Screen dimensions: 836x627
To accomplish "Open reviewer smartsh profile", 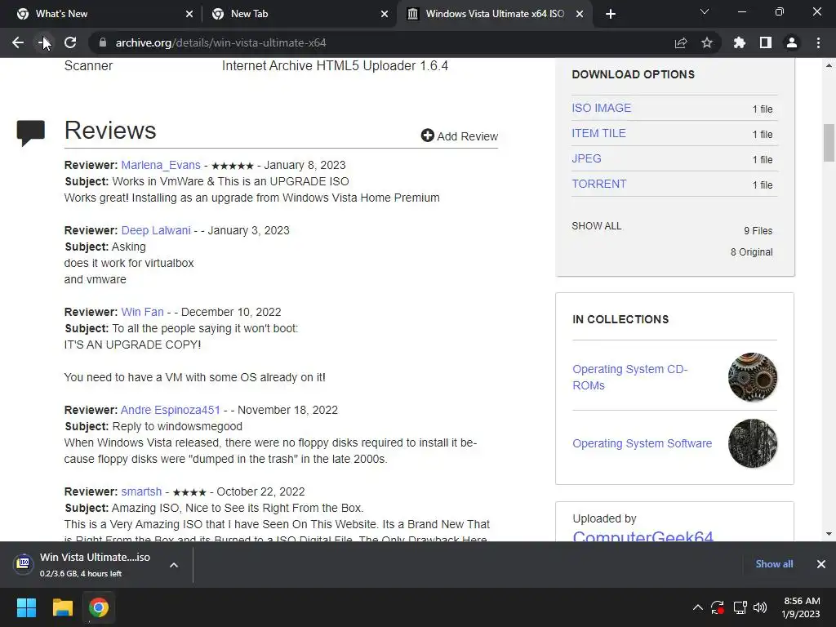I will (x=141, y=491).
